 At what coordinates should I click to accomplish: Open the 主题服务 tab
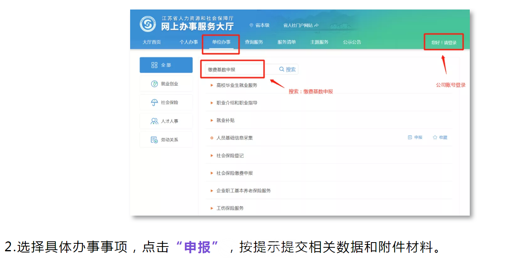tap(319, 42)
